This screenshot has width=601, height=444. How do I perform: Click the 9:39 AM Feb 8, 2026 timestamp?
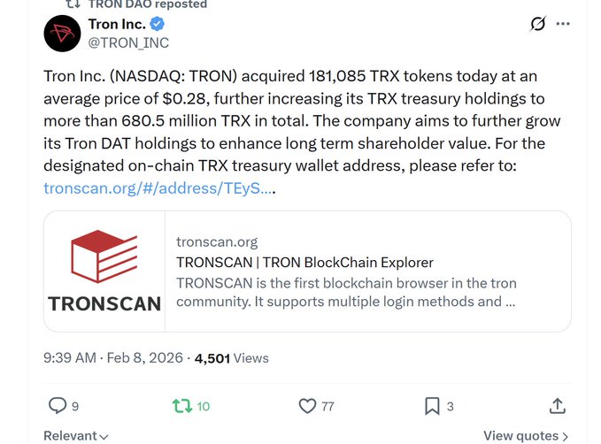(x=113, y=358)
